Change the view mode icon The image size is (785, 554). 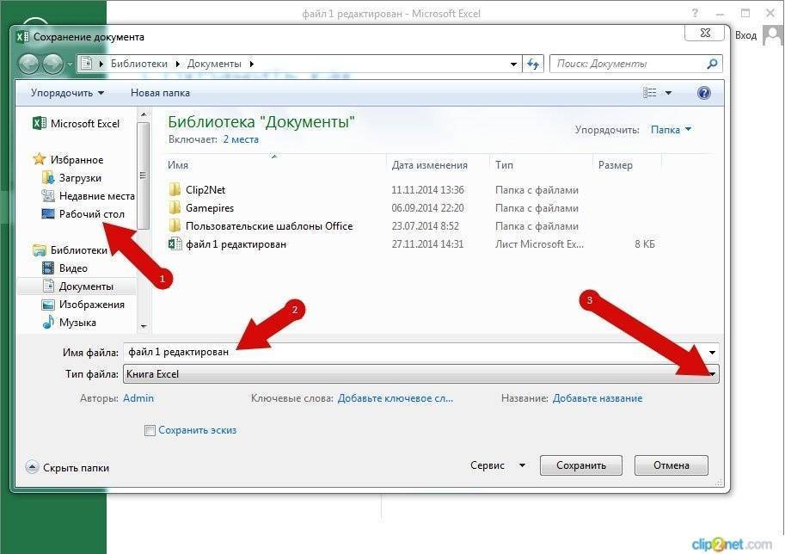point(650,93)
